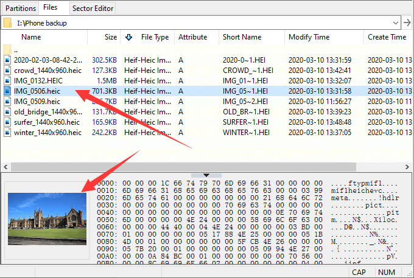The image size is (414, 278).
Task: Click short name IMG_05~2.HEI
Action: tap(245, 101)
